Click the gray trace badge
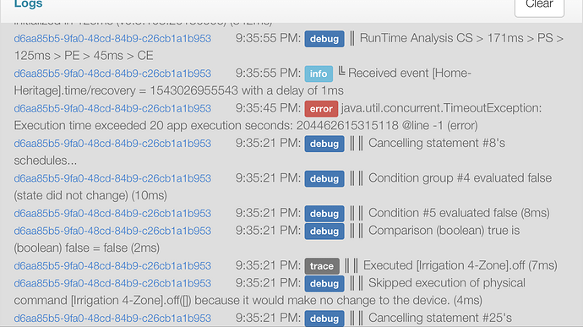This screenshot has width=583, height=327. (322, 266)
